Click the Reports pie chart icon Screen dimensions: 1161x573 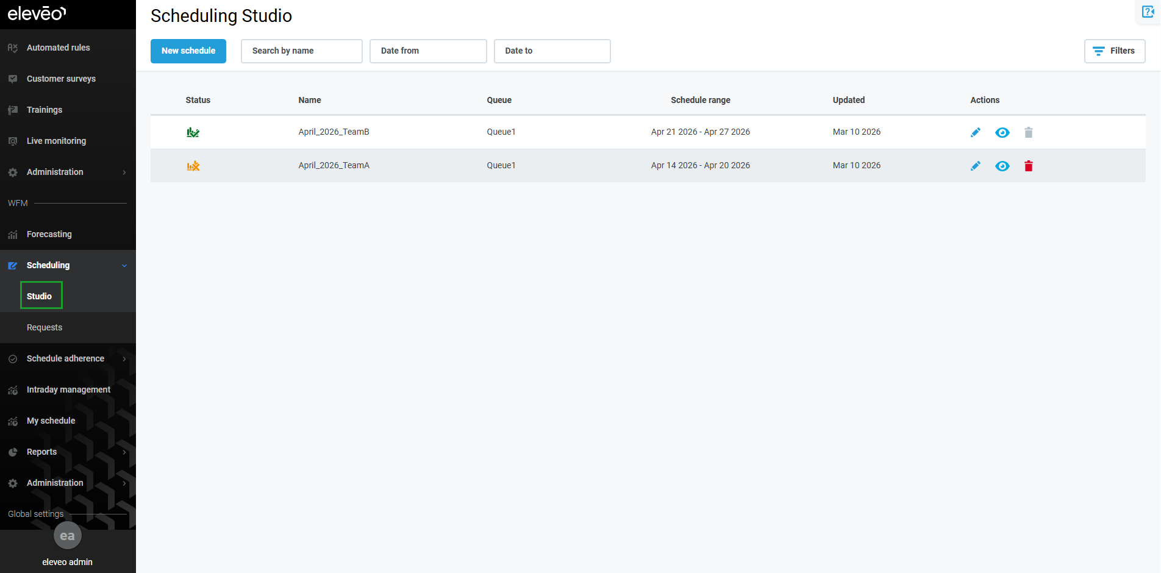pos(13,452)
